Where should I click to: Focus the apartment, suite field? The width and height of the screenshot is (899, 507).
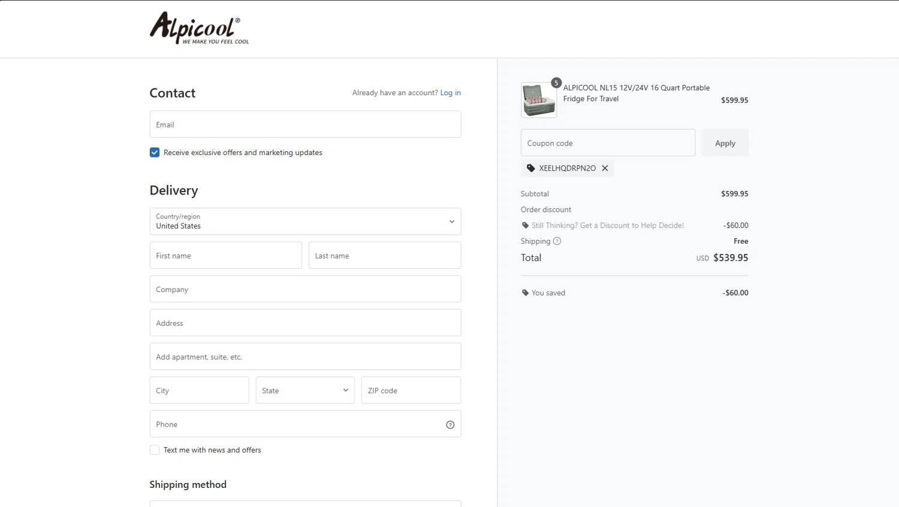pyautogui.click(x=305, y=357)
